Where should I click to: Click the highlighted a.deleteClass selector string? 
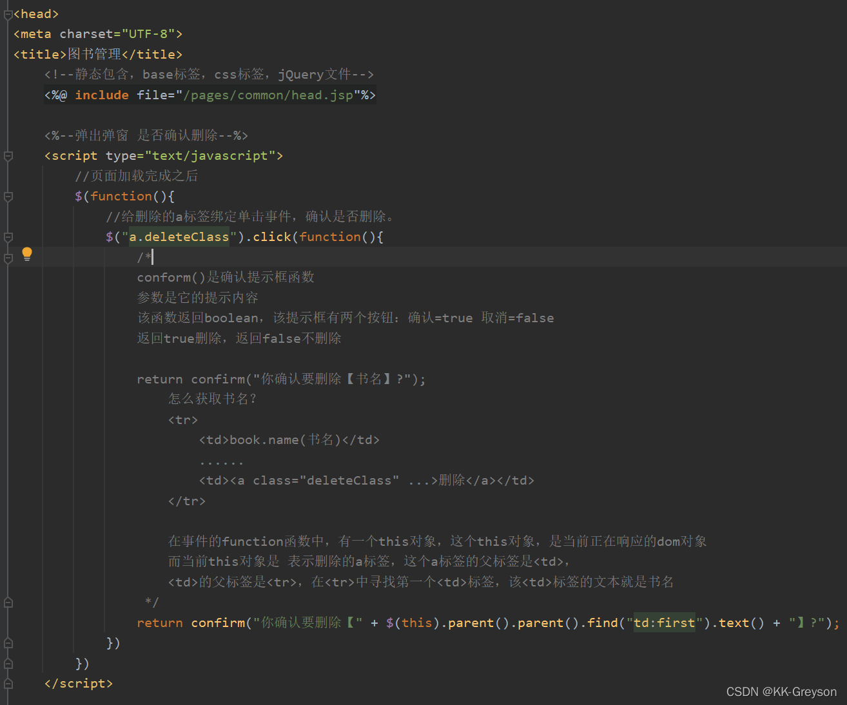(x=179, y=237)
